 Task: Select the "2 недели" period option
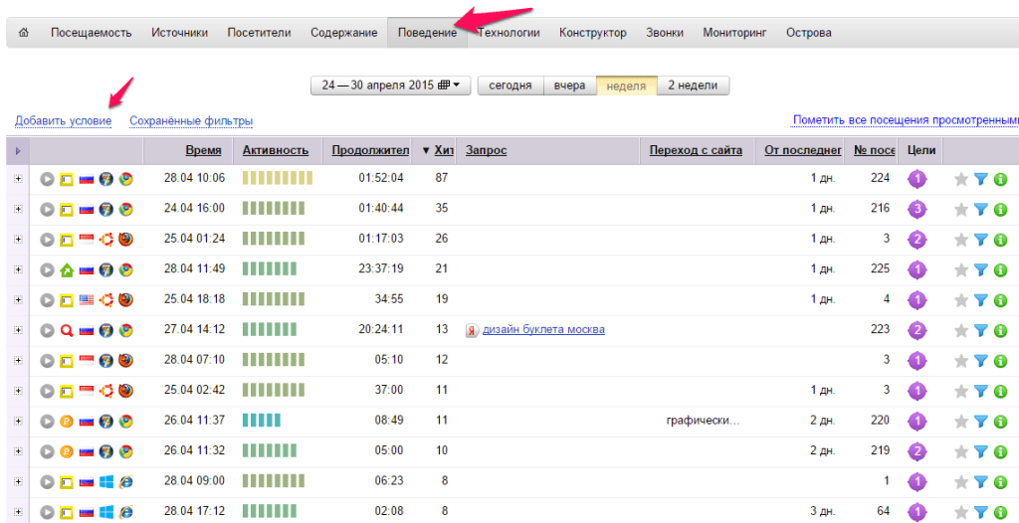pos(693,86)
